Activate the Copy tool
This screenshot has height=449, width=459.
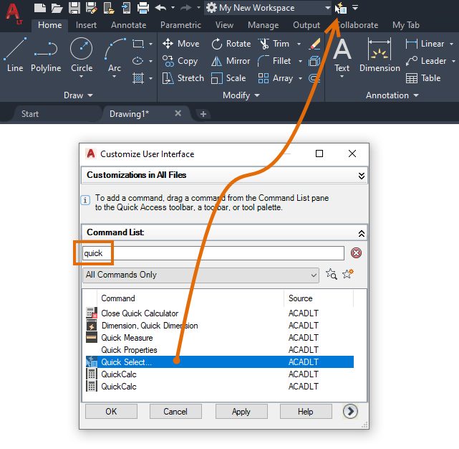click(x=180, y=61)
